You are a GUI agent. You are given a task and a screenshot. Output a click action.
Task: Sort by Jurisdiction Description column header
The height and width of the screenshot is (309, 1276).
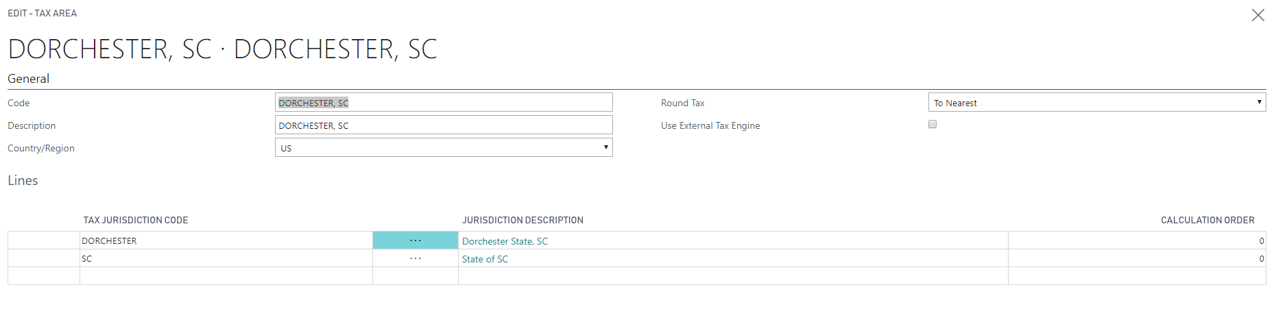point(522,220)
